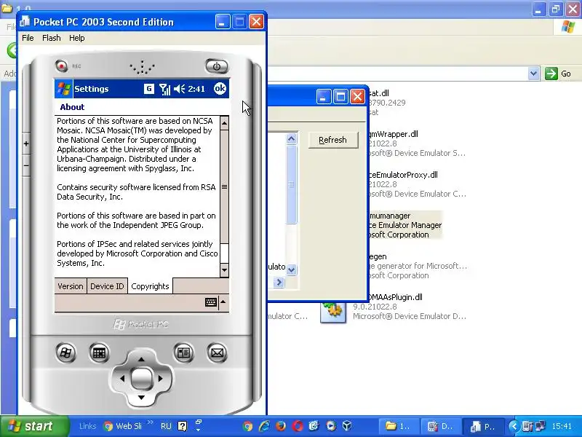Screen dimensions: 582x437
Task: Click scroll up arrow in About text
Action: click(x=224, y=122)
